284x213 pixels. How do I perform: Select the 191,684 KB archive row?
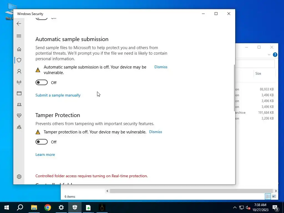click(255, 113)
